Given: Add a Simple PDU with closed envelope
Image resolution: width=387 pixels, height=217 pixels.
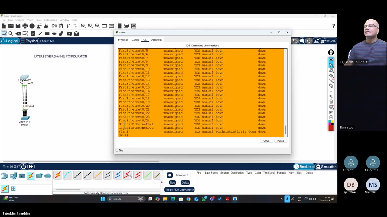Looking at the screenshot, I should [x=69, y=34].
